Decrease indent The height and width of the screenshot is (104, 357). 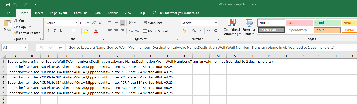(130, 31)
